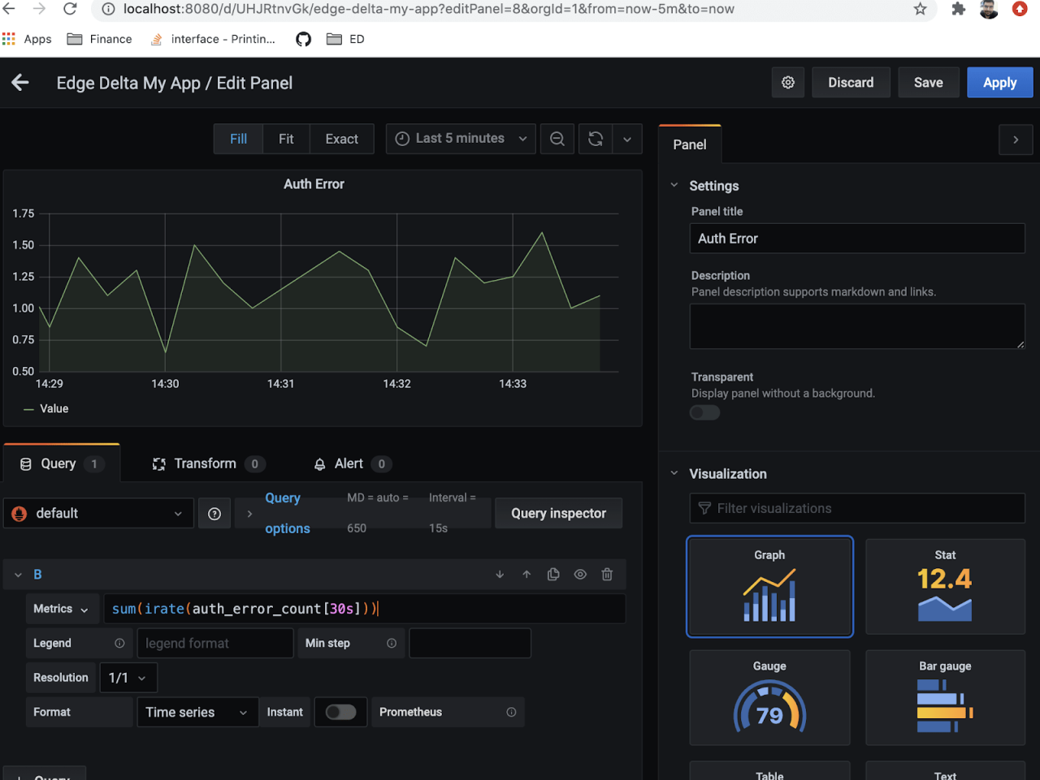The image size is (1040, 780).
Task: Toggle query B visibility eye icon
Action: (580, 575)
